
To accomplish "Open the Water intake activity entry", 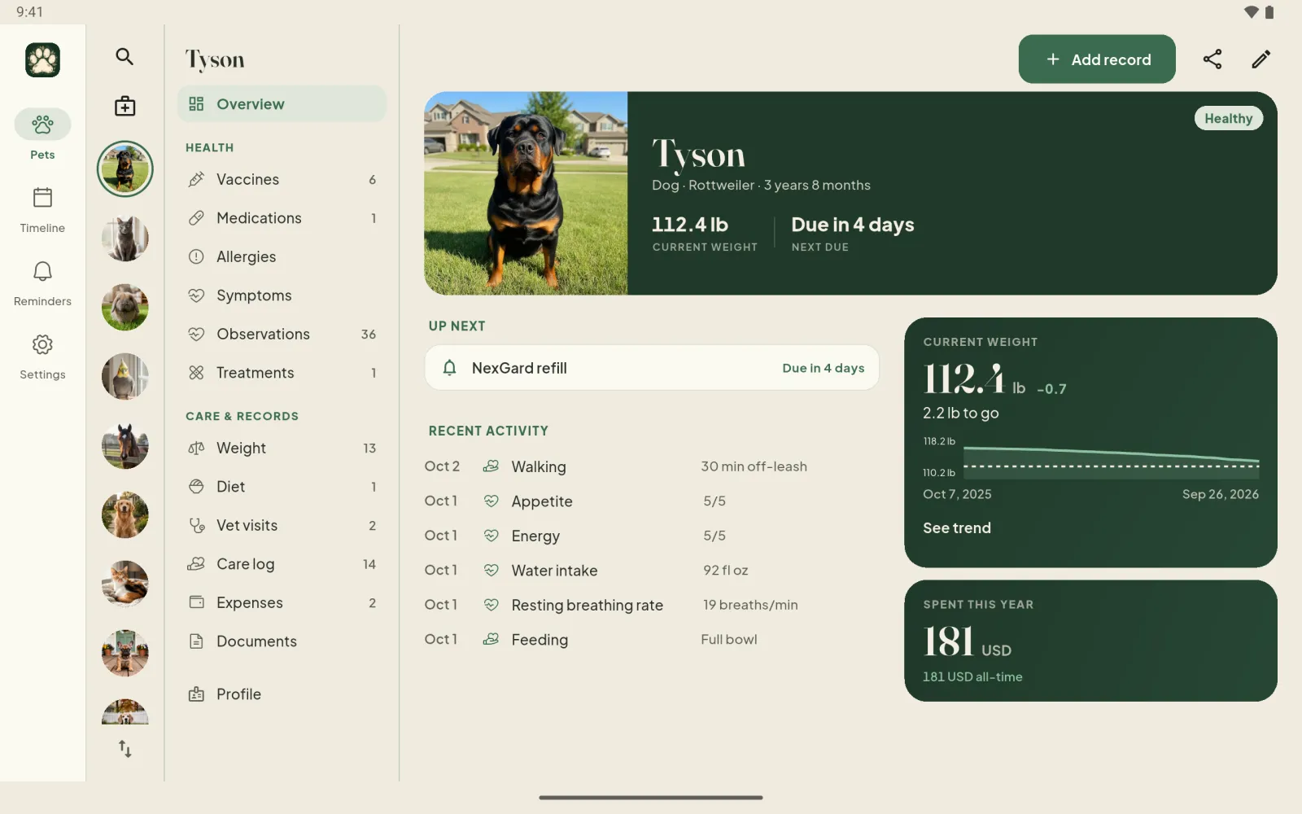I will 651,571.
